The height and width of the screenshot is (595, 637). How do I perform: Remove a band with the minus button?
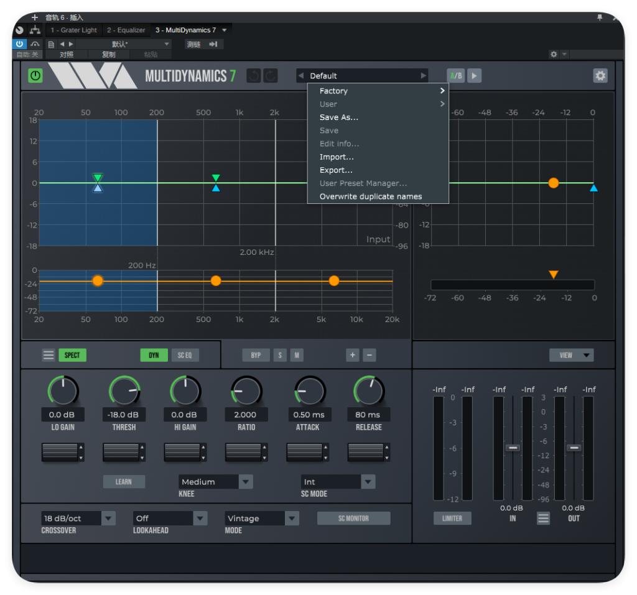click(x=370, y=355)
